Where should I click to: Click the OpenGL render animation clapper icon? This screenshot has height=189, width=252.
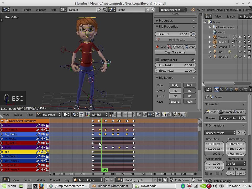(169, 115)
